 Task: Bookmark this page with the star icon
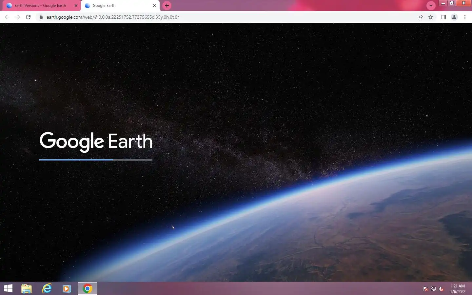[x=431, y=17]
